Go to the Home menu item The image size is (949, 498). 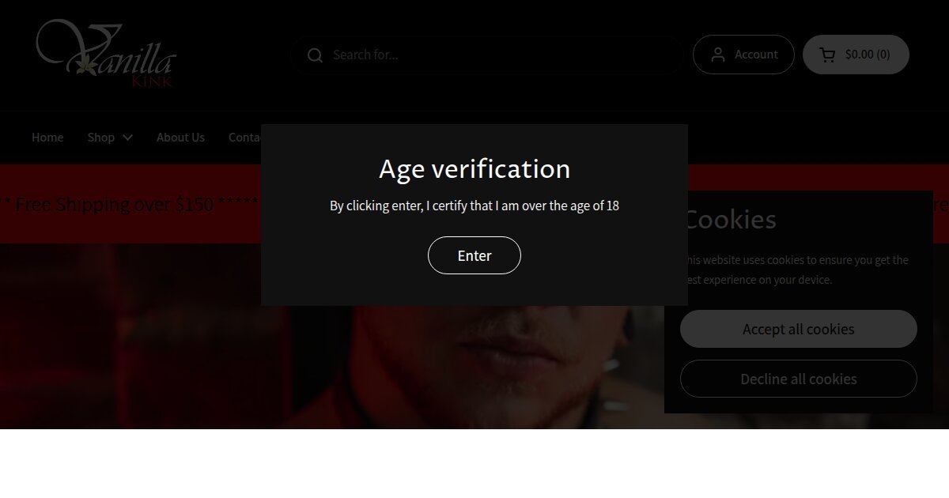tap(47, 138)
